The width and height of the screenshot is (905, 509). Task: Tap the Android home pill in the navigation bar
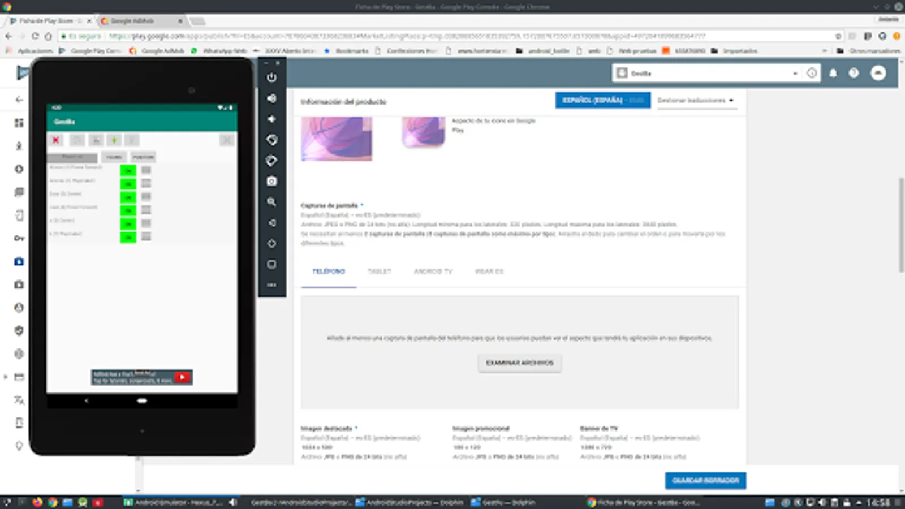[142, 400]
